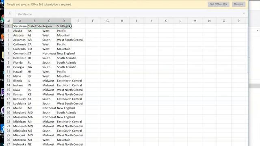Click the Indiana cell
Screen dimensions: 260x146
pyautogui.click(x=20, y=85)
